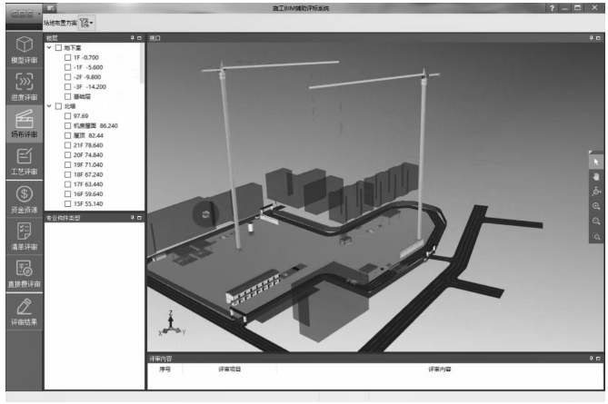Viewport: 608px width, 404px height.
Task: Check the 北塔 north tower group checkbox
Action: (x=58, y=106)
